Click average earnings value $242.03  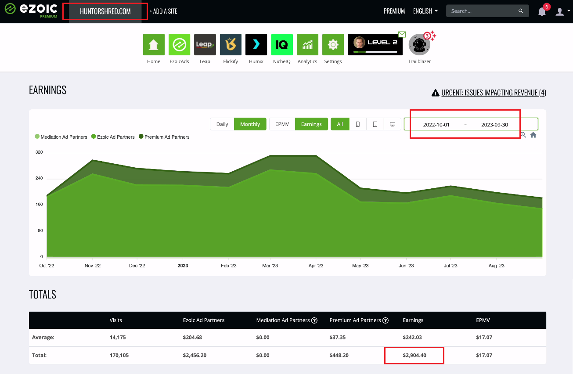click(413, 338)
